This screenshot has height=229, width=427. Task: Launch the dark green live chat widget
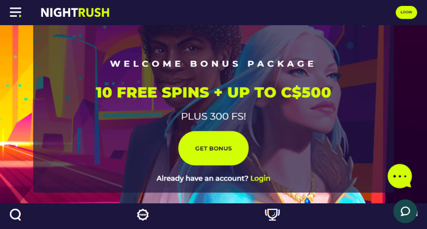405,211
